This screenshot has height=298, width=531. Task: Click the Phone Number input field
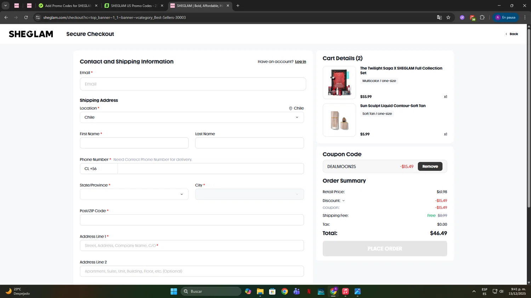coord(211,169)
